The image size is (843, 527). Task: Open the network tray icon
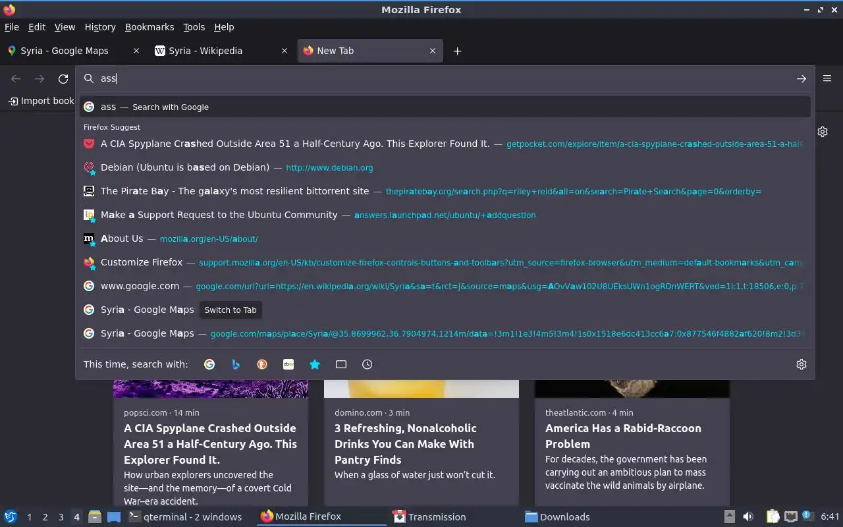pos(791,516)
